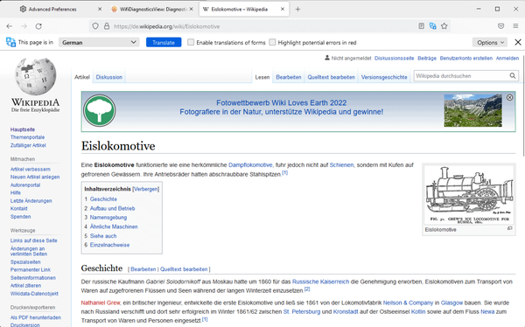Go to Hauptseite in sidebar
This screenshot has height=327, width=525.
[23, 129]
